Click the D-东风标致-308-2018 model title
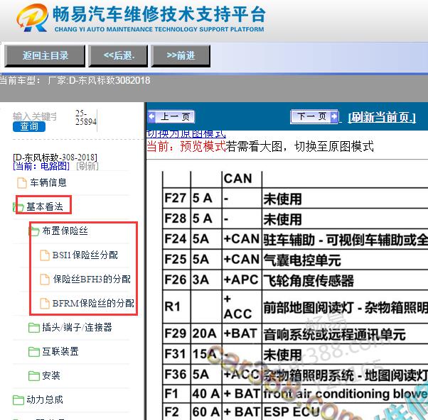The height and width of the screenshot is (420, 428). tap(55, 157)
